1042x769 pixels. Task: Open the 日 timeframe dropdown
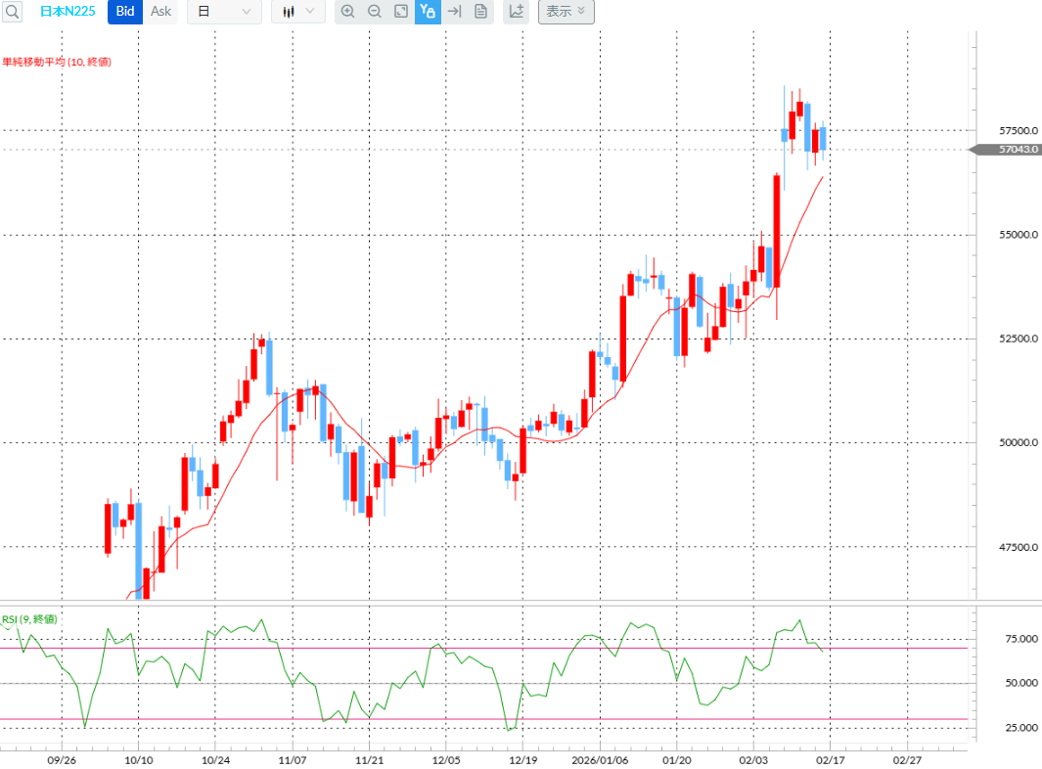click(225, 12)
